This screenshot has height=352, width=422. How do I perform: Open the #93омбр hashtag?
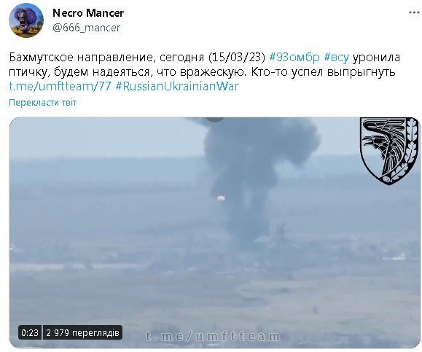pyautogui.click(x=294, y=58)
